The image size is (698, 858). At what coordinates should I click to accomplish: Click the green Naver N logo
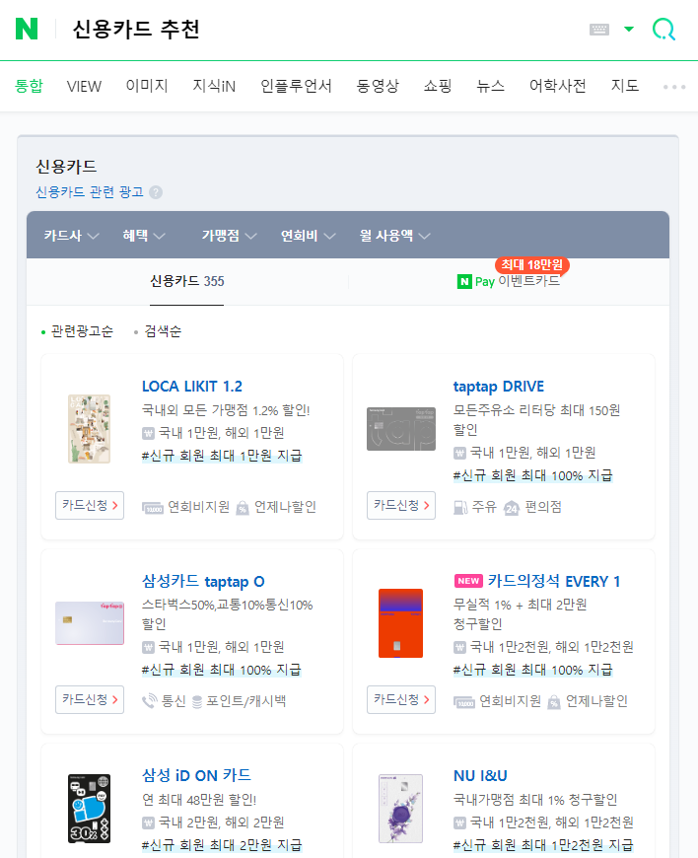coord(27,29)
